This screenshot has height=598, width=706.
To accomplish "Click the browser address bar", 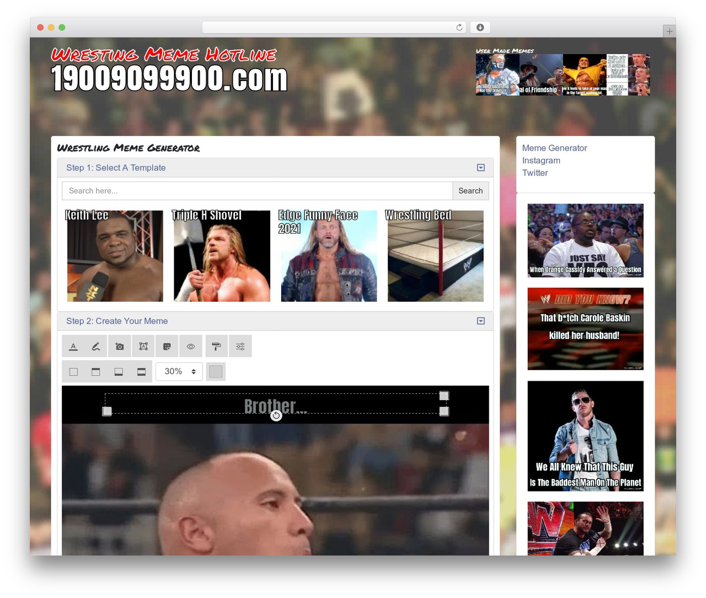I will point(334,28).
